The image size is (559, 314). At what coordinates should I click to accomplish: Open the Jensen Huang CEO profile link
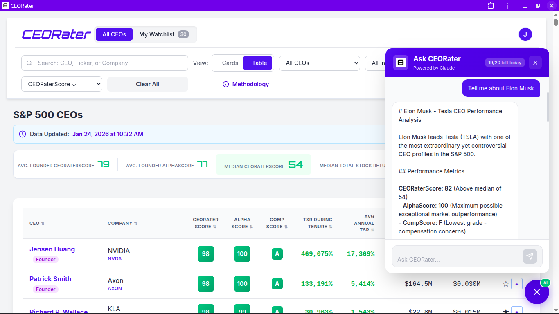tap(52, 249)
